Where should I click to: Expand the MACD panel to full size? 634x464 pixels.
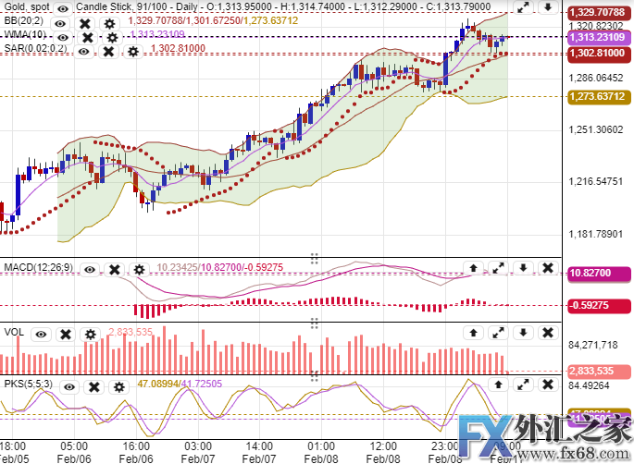[x=499, y=268]
